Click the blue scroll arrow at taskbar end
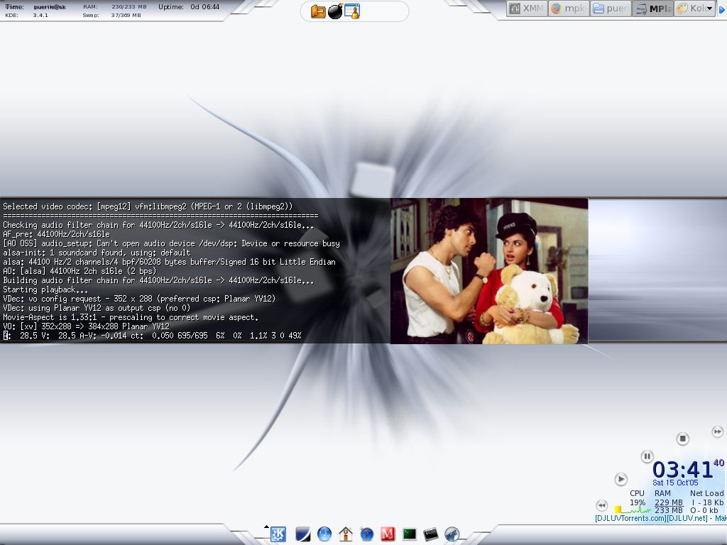 pos(722,9)
